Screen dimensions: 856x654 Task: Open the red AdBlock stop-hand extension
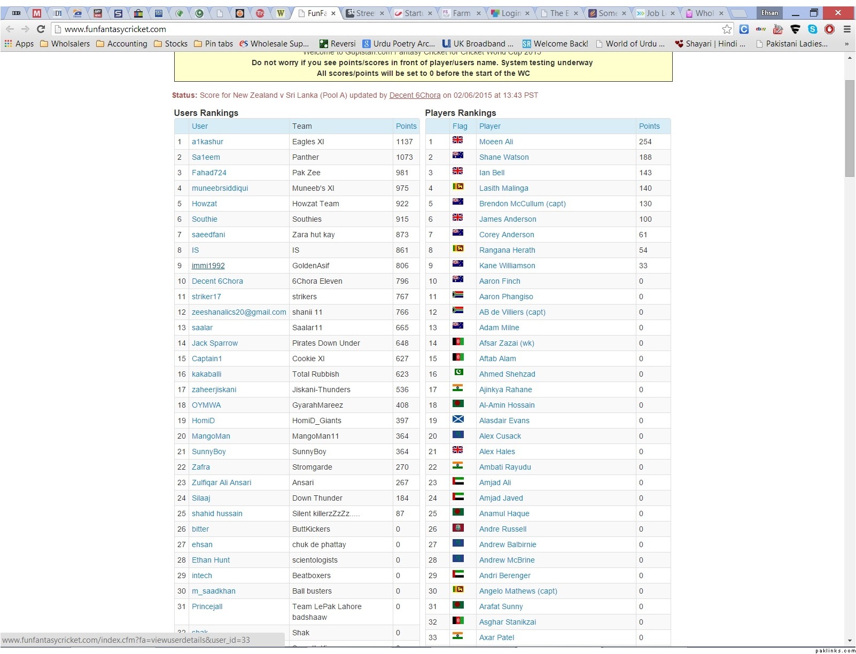click(829, 29)
